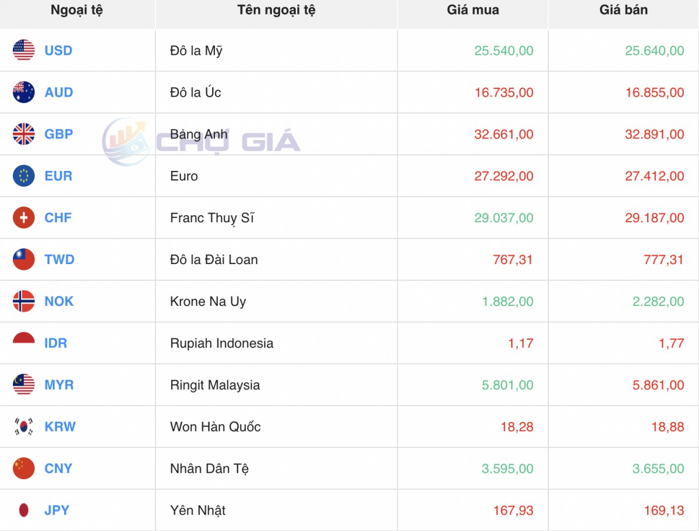Click the United States flag icon
The height and width of the screenshot is (531, 699).
click(x=24, y=51)
